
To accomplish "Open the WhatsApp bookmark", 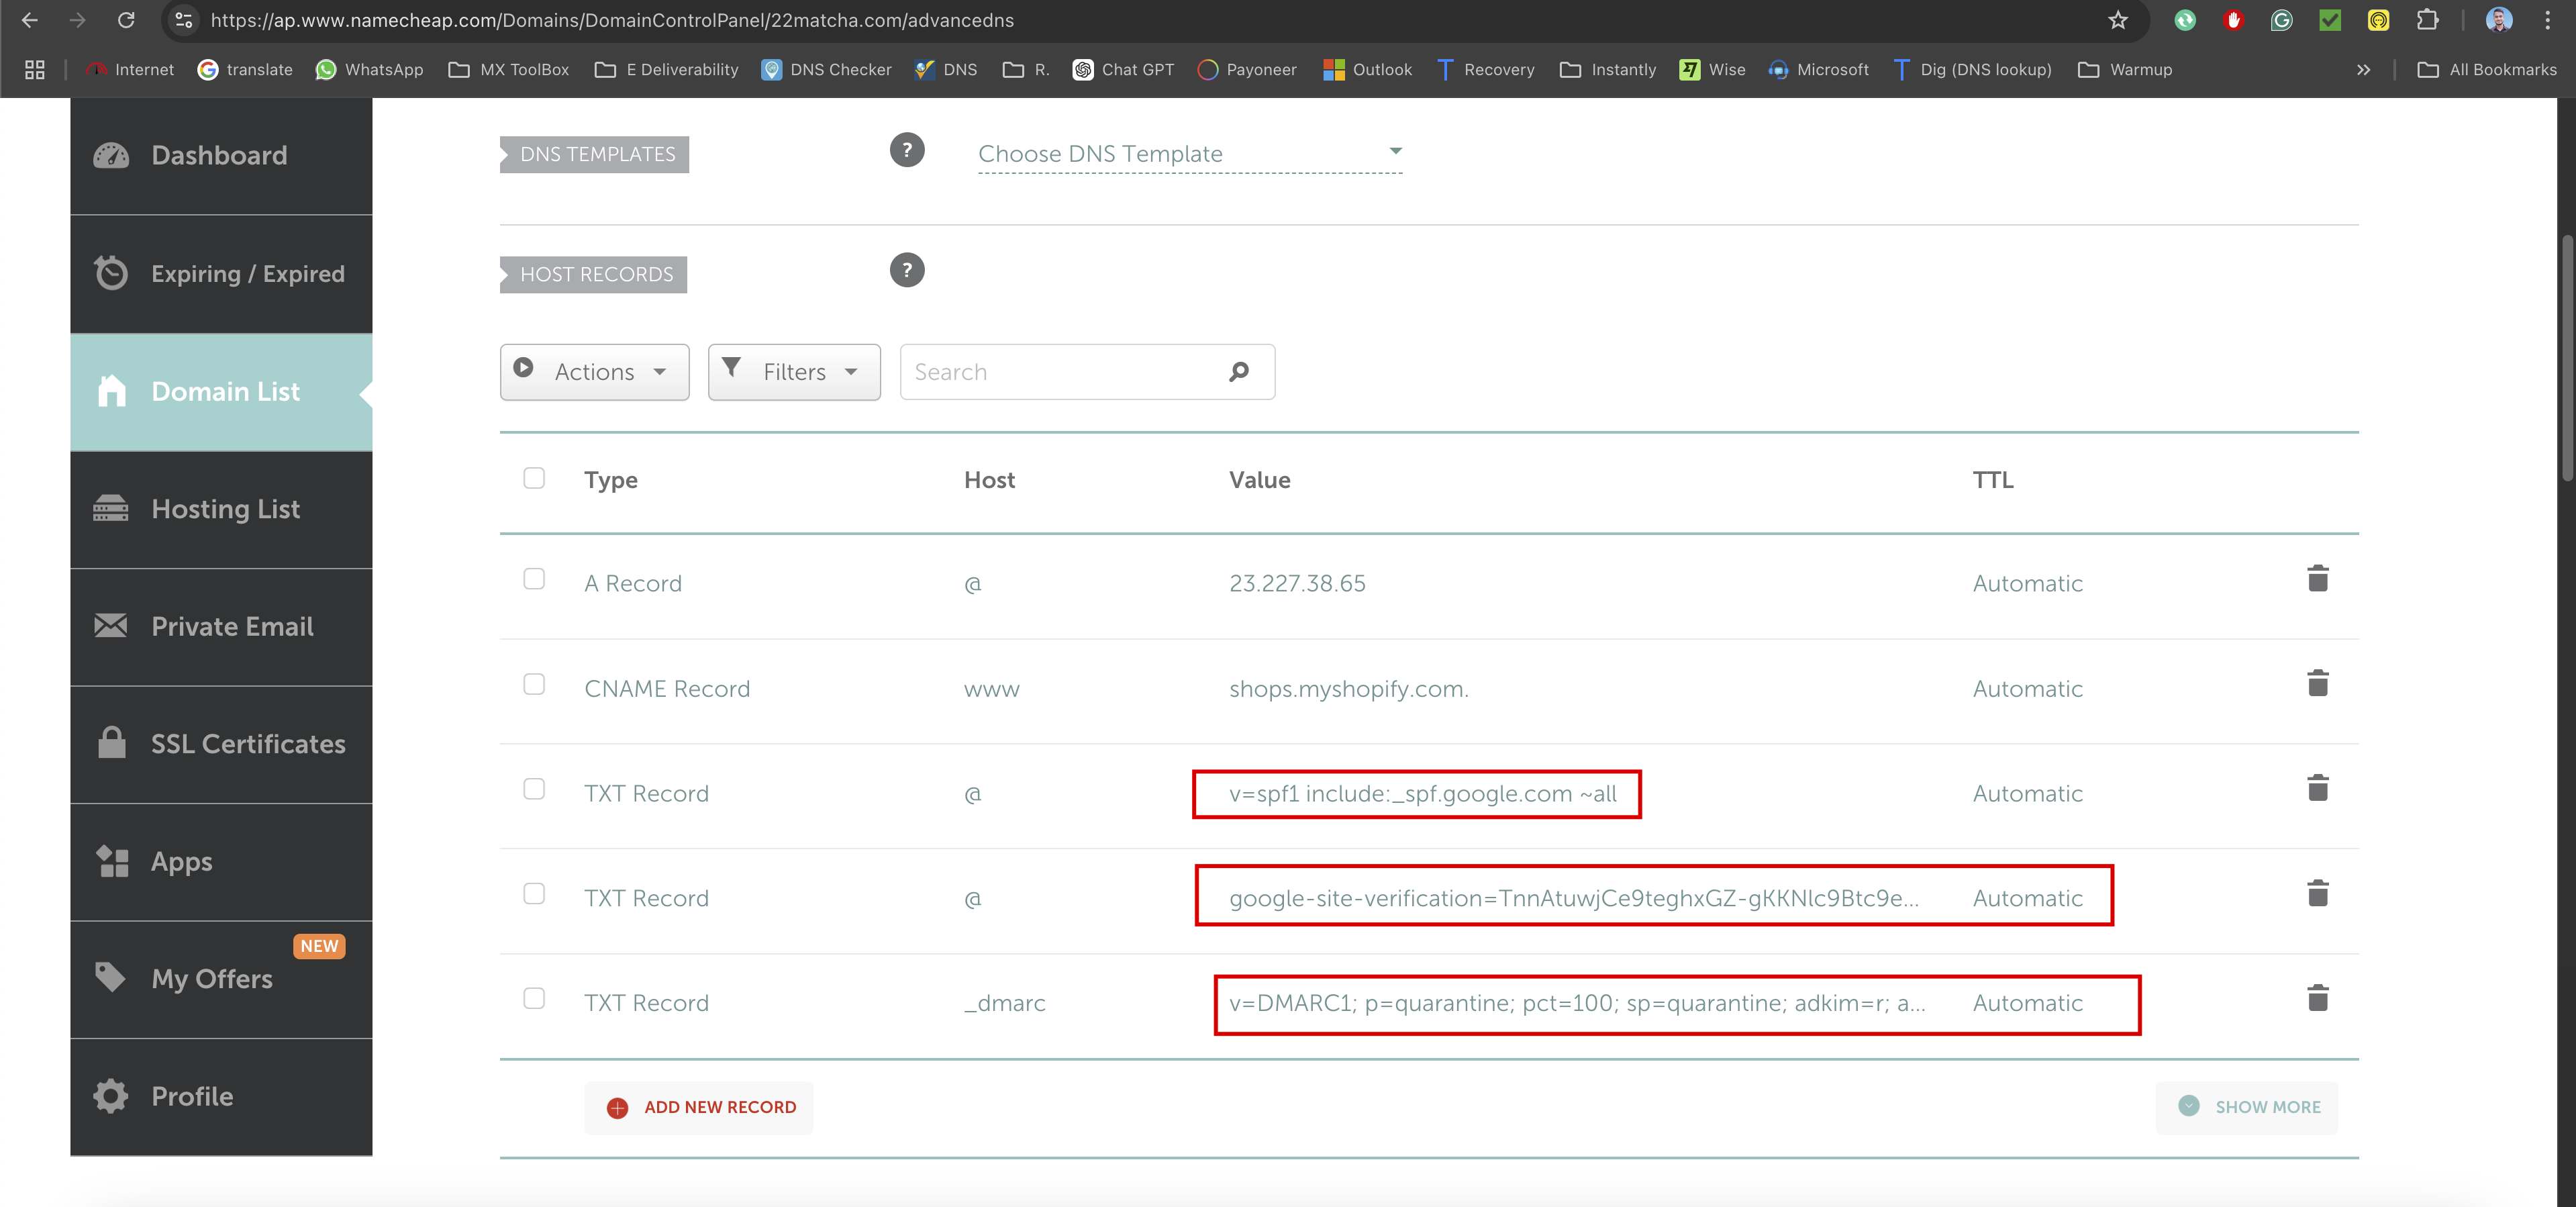I will pos(369,69).
